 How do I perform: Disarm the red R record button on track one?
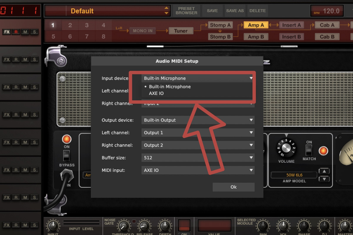pos(16,32)
